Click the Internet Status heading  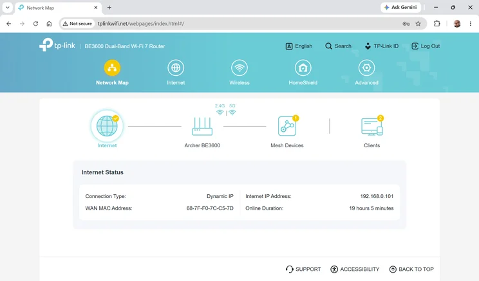pyautogui.click(x=102, y=172)
